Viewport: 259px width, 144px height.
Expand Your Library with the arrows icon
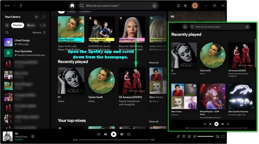44,17
